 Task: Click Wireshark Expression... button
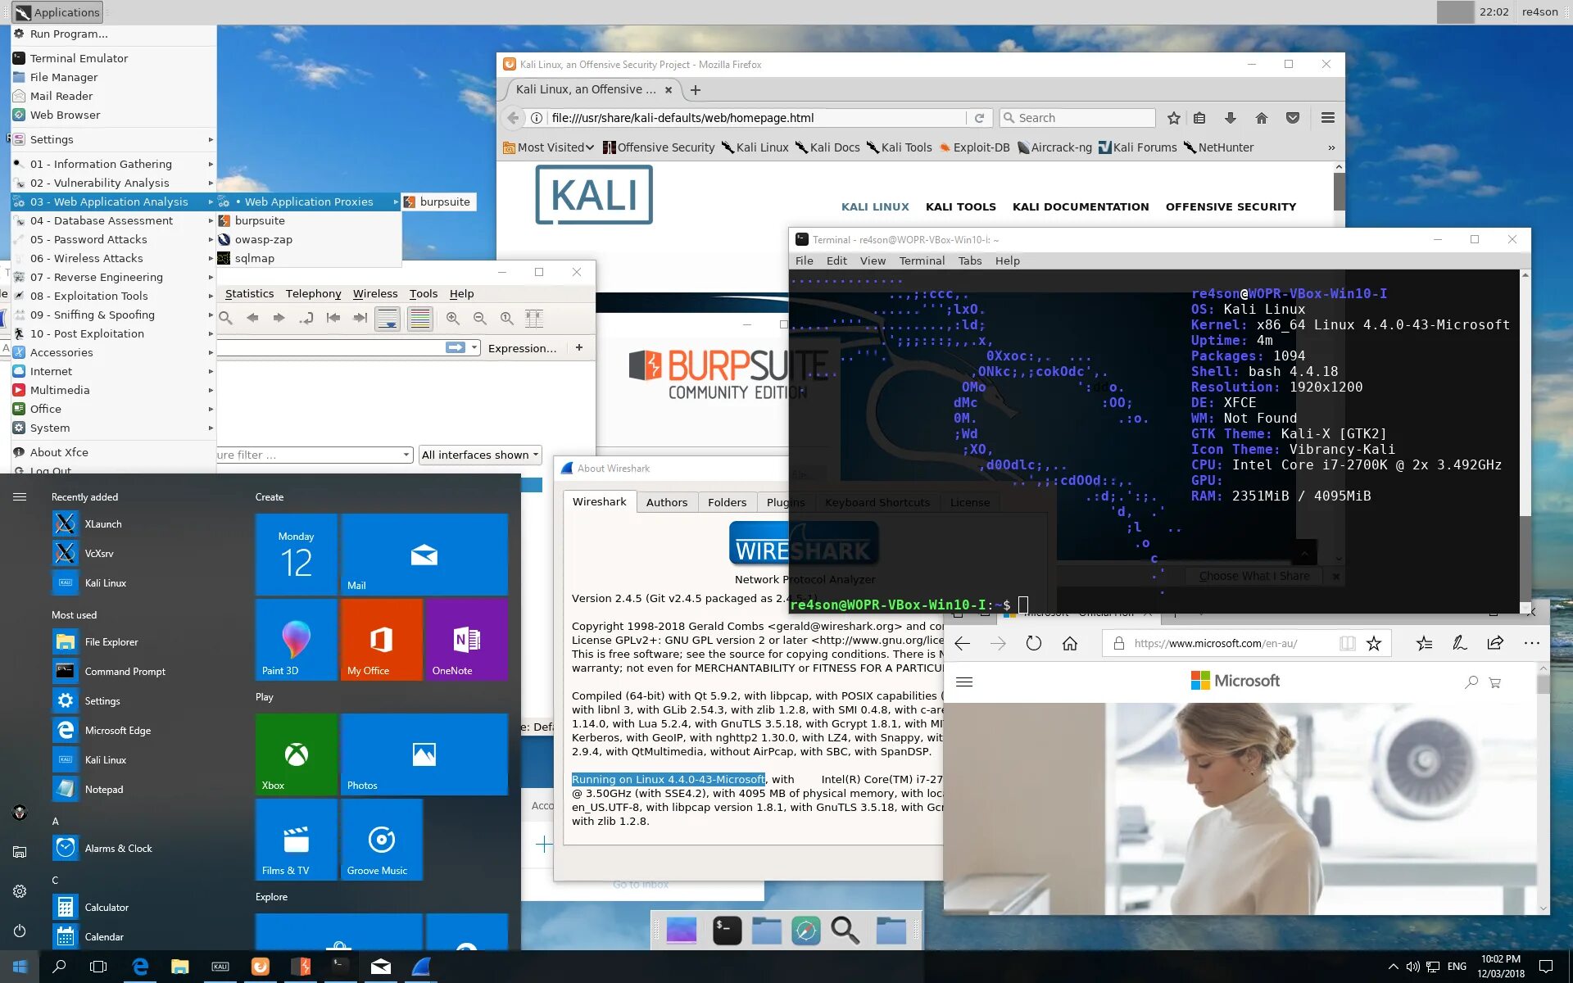[522, 348]
